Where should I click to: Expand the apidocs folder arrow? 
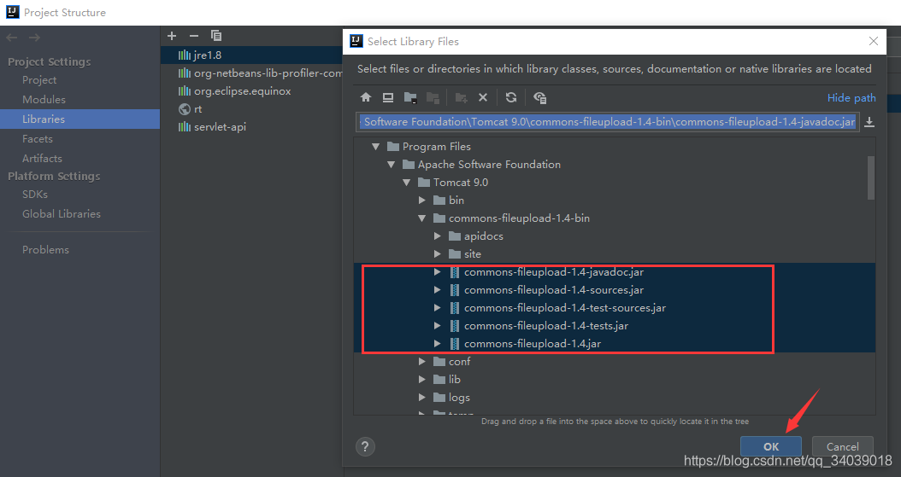tap(438, 236)
